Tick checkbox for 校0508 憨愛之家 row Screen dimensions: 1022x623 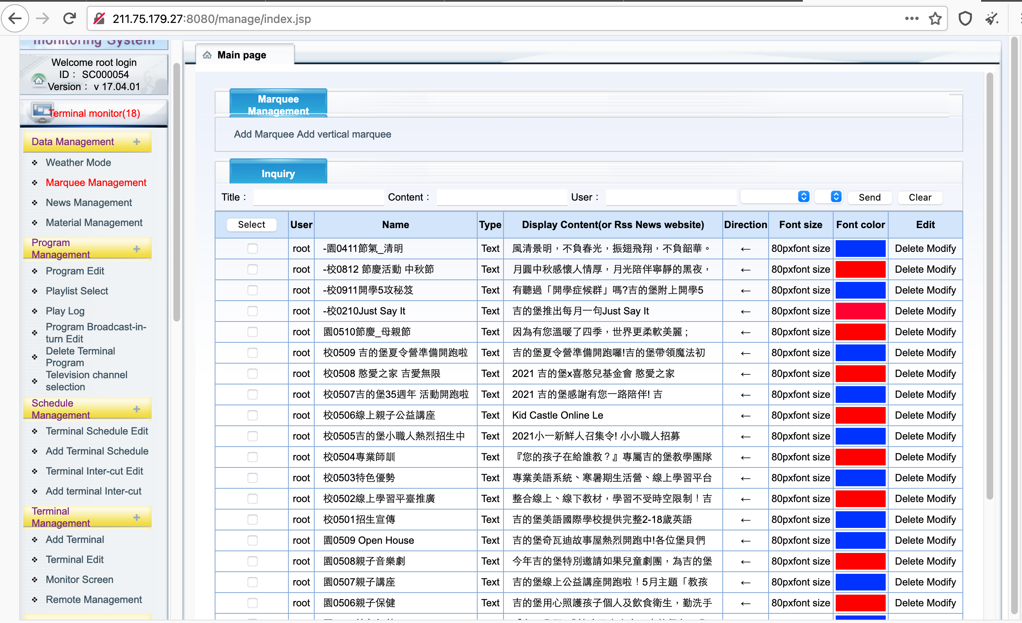(252, 374)
